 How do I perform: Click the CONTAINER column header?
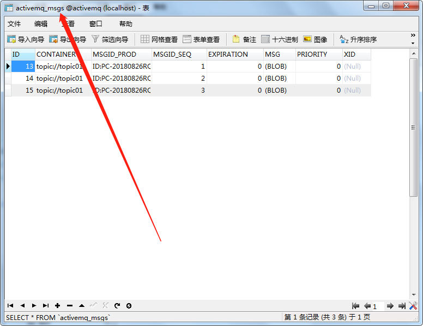[63, 55]
